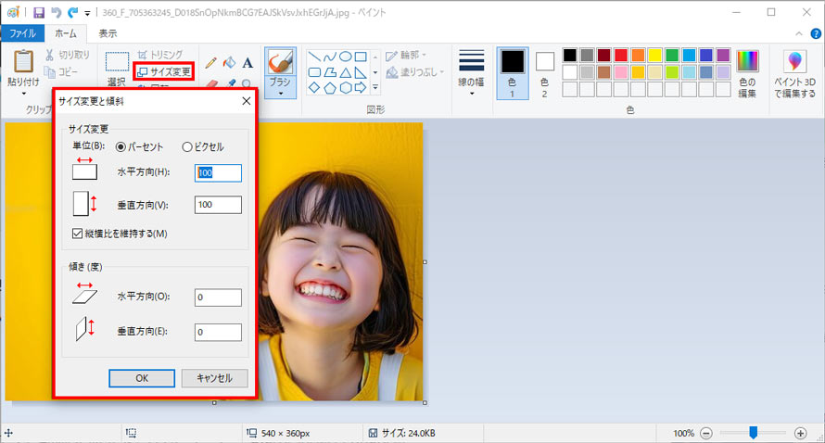Select the Rounded rectangle shape
The image size is (825, 443).
coord(314,72)
